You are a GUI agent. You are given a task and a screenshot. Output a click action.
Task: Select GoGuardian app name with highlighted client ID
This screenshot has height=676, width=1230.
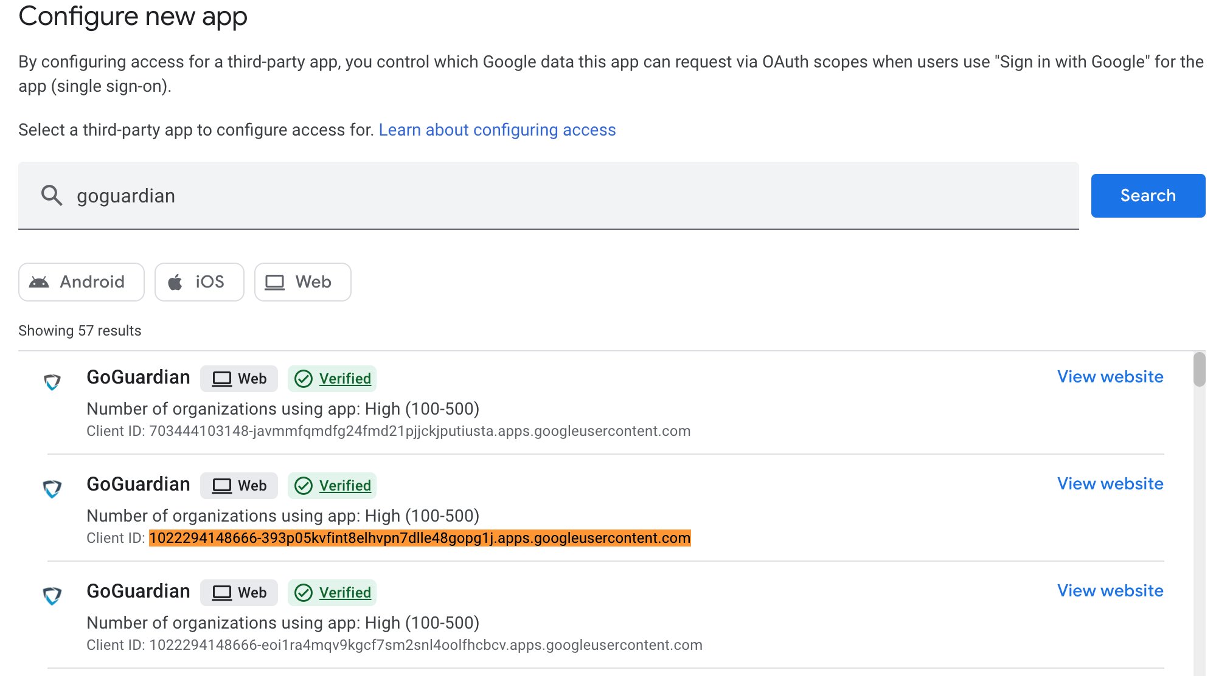[x=138, y=485]
